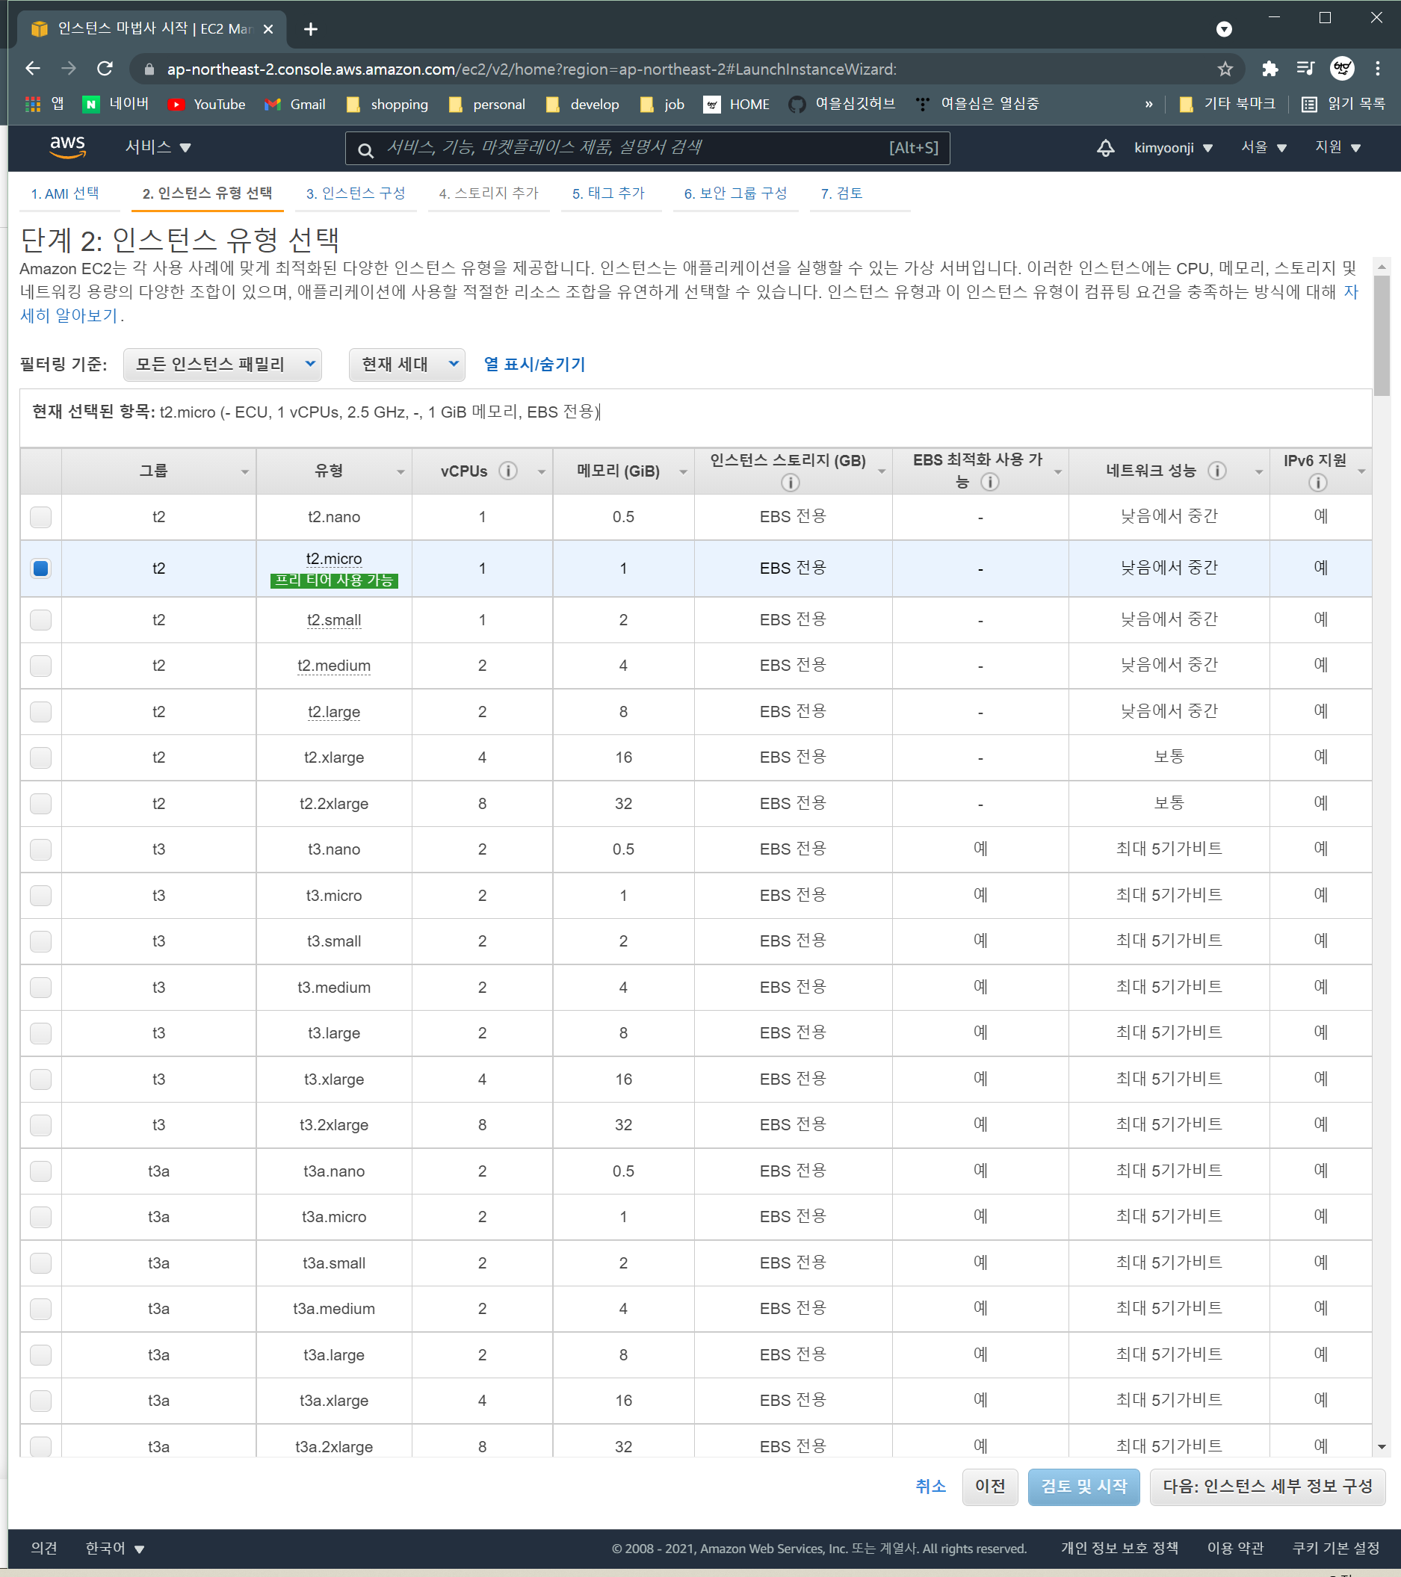Open the 한국어 language selector
The height and width of the screenshot is (1577, 1401).
pos(115,1549)
